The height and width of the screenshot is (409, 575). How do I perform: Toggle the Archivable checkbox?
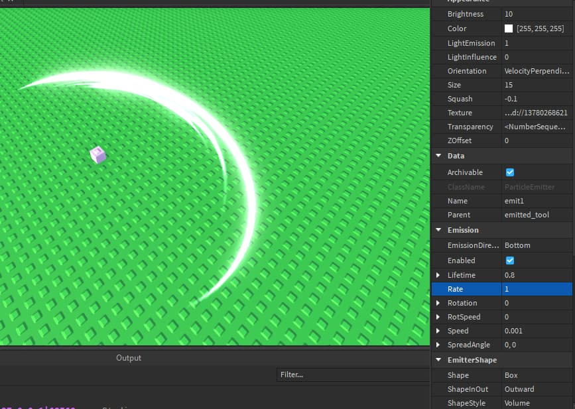tap(510, 172)
